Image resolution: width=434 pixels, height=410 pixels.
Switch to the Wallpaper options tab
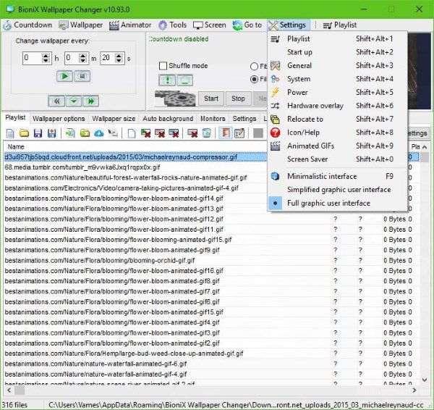point(59,119)
